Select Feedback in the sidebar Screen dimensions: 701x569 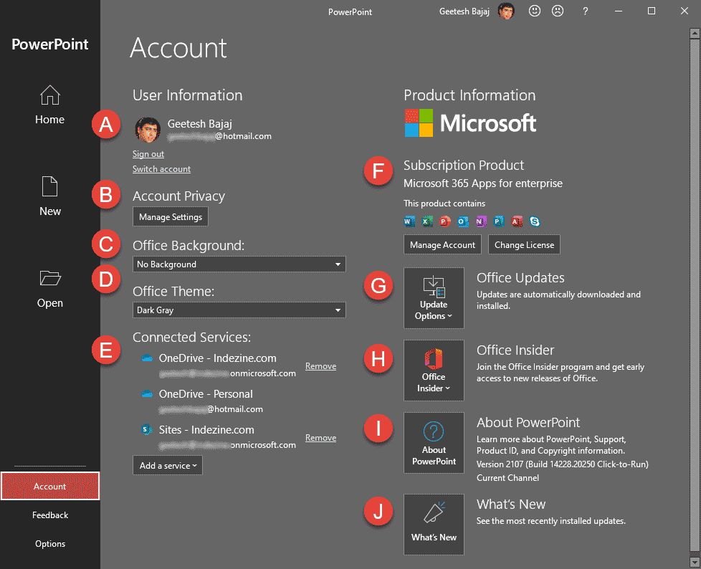click(x=50, y=515)
